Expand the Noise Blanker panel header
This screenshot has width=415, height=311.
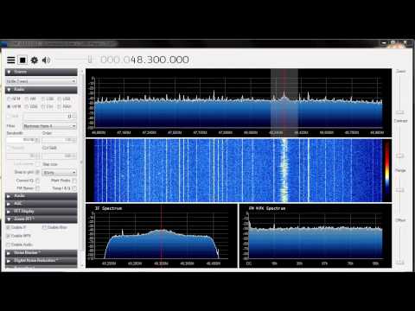pos(41,253)
